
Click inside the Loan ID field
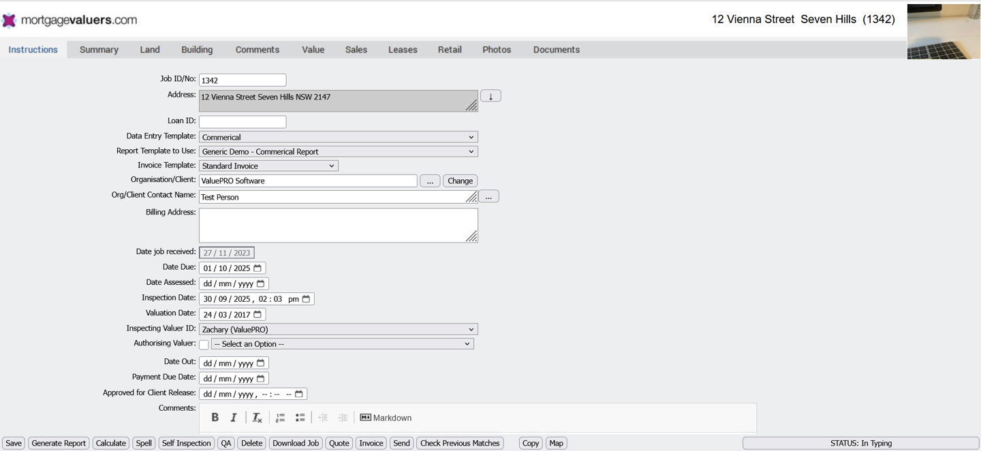tap(243, 121)
